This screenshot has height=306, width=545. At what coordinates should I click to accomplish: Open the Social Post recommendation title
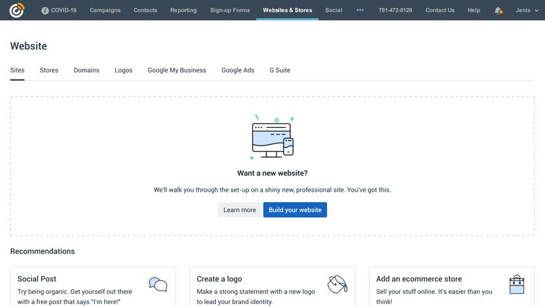pyautogui.click(x=37, y=279)
